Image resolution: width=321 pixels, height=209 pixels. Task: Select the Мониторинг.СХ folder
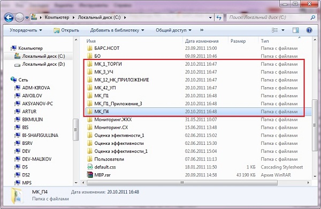111,127
